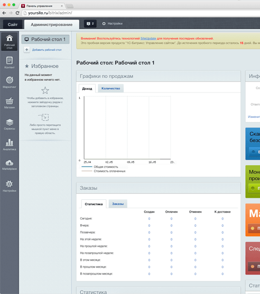Click the Заказы panel header
Viewport: 260px width, 294px height.
tap(159, 188)
